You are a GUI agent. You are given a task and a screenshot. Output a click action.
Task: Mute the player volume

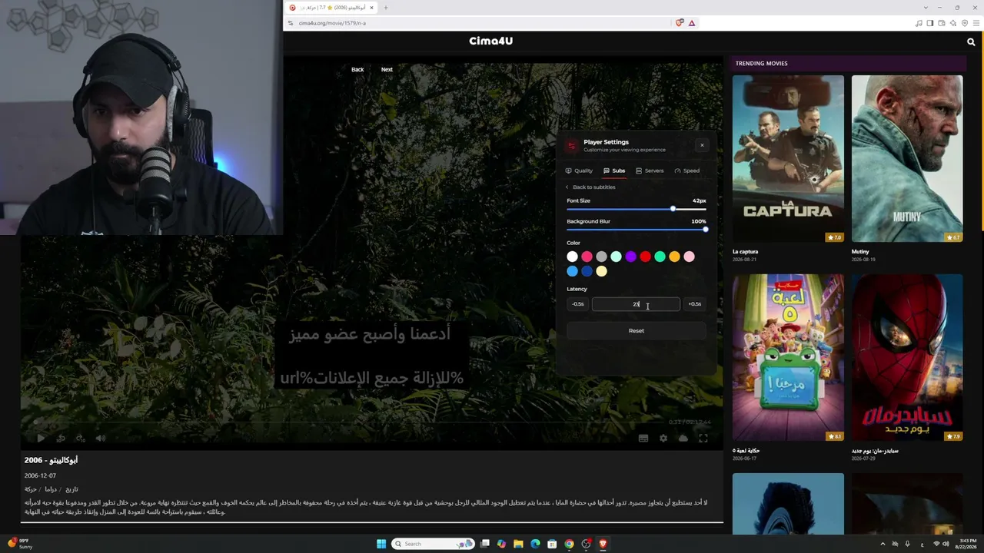101,439
